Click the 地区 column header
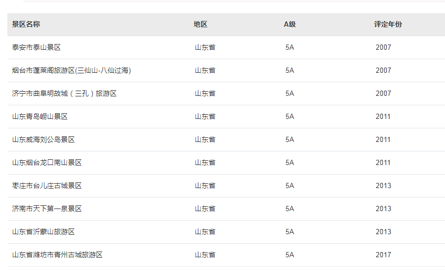 [200, 25]
